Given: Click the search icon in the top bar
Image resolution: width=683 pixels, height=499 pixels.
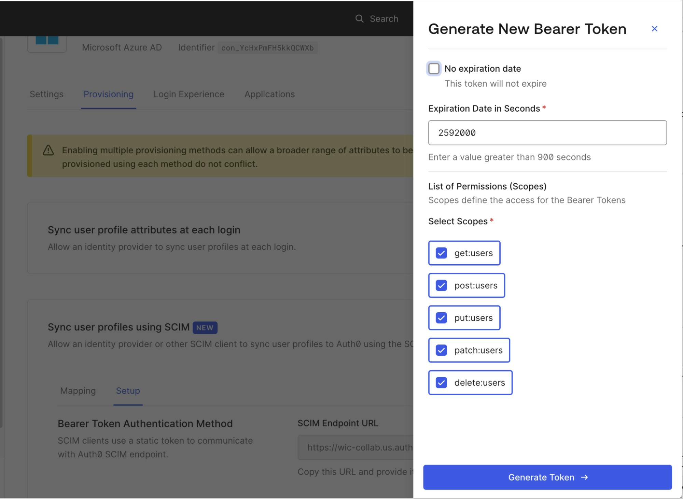Looking at the screenshot, I should 359,19.
